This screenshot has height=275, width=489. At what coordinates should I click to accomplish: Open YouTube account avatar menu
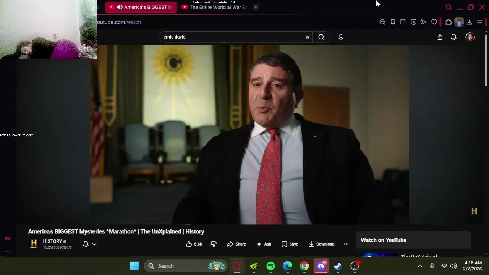pos(470,37)
